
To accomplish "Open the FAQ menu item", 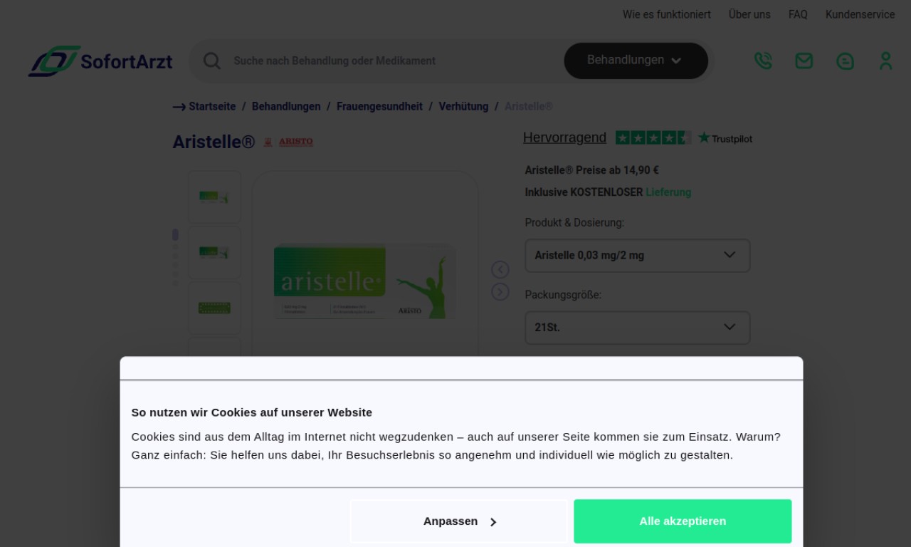I will point(798,14).
